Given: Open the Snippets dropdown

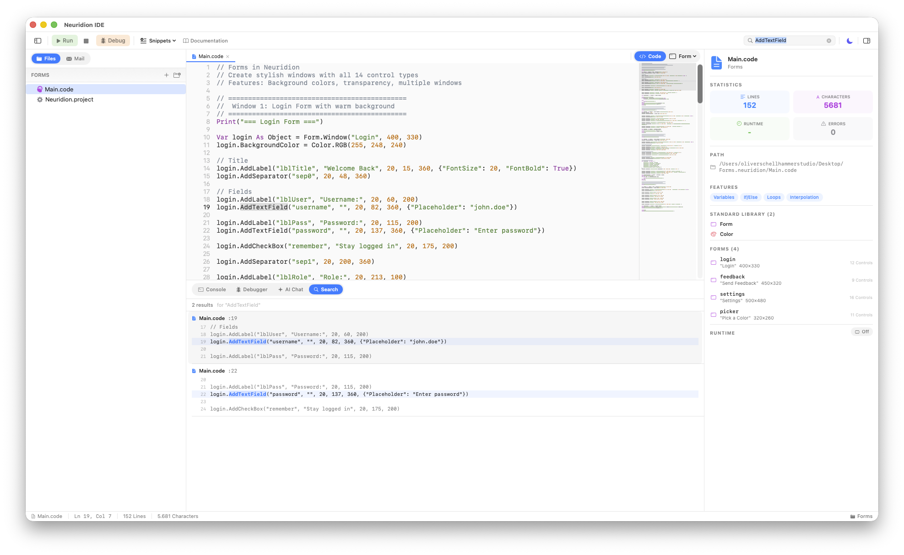Looking at the screenshot, I should pyautogui.click(x=157, y=41).
